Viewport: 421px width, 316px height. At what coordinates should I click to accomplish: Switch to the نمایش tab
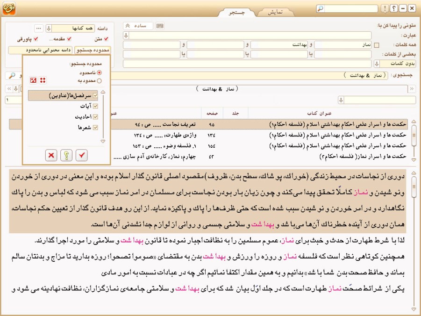point(275,12)
